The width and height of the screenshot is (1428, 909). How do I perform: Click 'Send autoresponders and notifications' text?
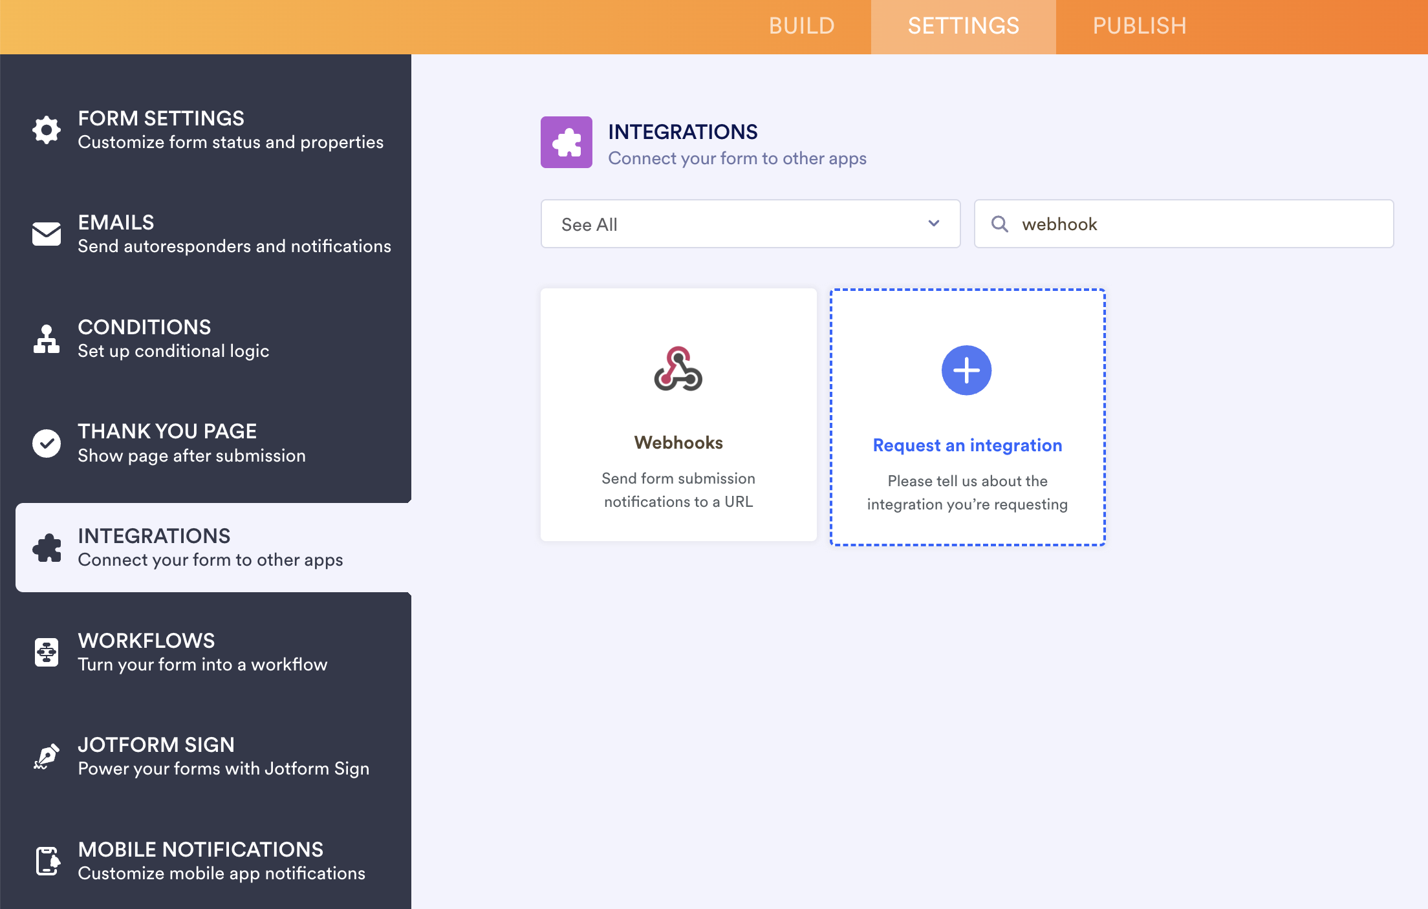click(234, 246)
